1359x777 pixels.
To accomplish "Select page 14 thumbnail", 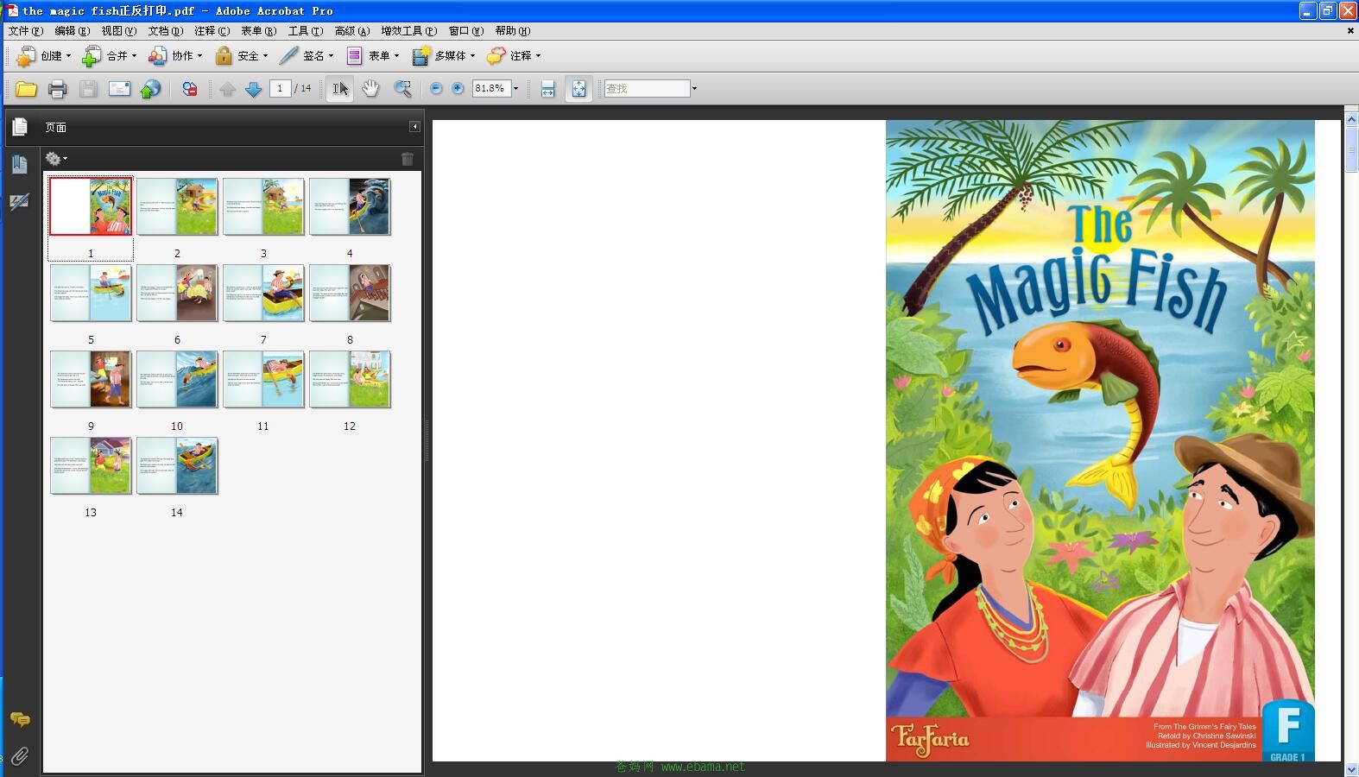I will point(177,465).
